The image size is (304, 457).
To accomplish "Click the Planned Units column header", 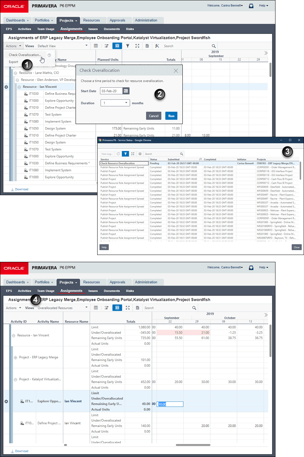I will 108,59.
